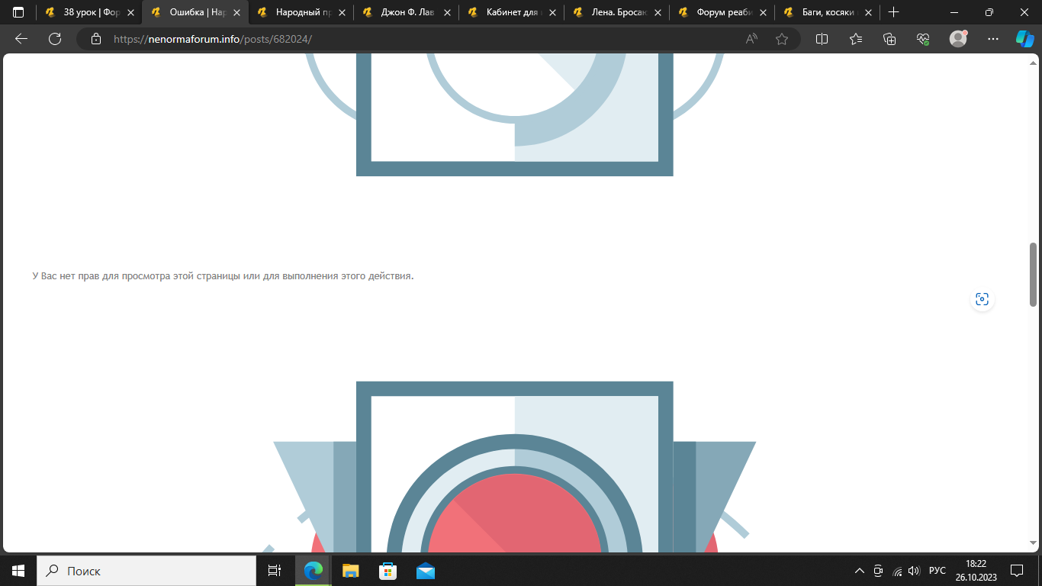Switch to the "Джон Ф. Лав" tab
This screenshot has height=586, width=1042.
[405, 12]
